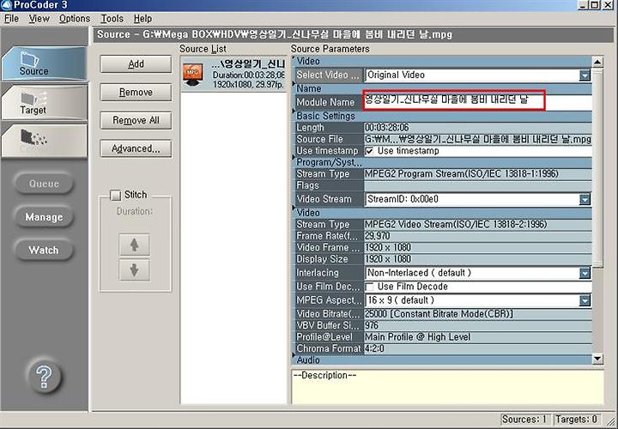This screenshot has width=618, height=429.
Task: Click the Module Name input field
Action: pyautogui.click(x=478, y=101)
